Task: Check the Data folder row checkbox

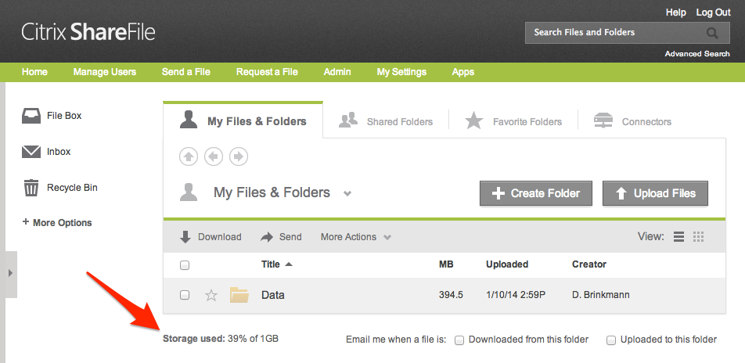Action: (x=185, y=295)
